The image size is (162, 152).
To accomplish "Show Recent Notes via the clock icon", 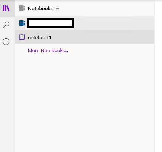I will [x=6, y=42].
